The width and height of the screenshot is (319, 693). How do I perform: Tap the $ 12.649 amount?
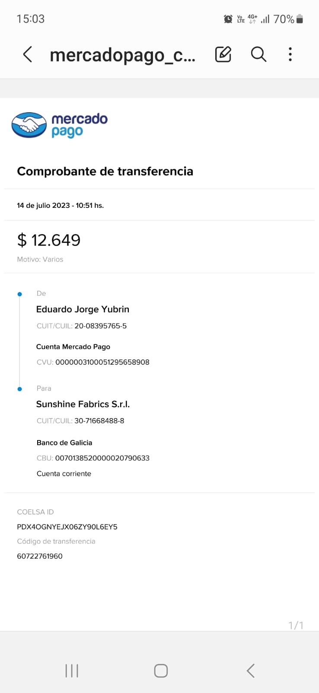(49, 240)
